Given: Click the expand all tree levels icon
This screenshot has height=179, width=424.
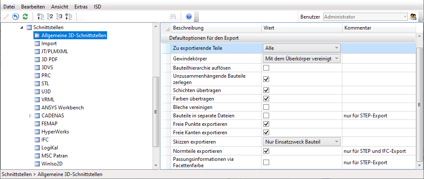Looking at the screenshot, I should tap(69, 17).
